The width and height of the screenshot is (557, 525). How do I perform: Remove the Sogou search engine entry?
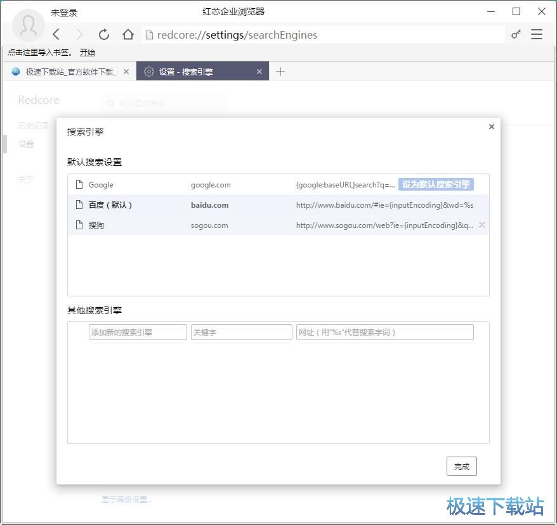coord(482,225)
